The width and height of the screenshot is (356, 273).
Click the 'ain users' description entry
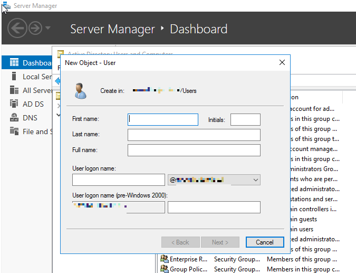tap(302, 229)
